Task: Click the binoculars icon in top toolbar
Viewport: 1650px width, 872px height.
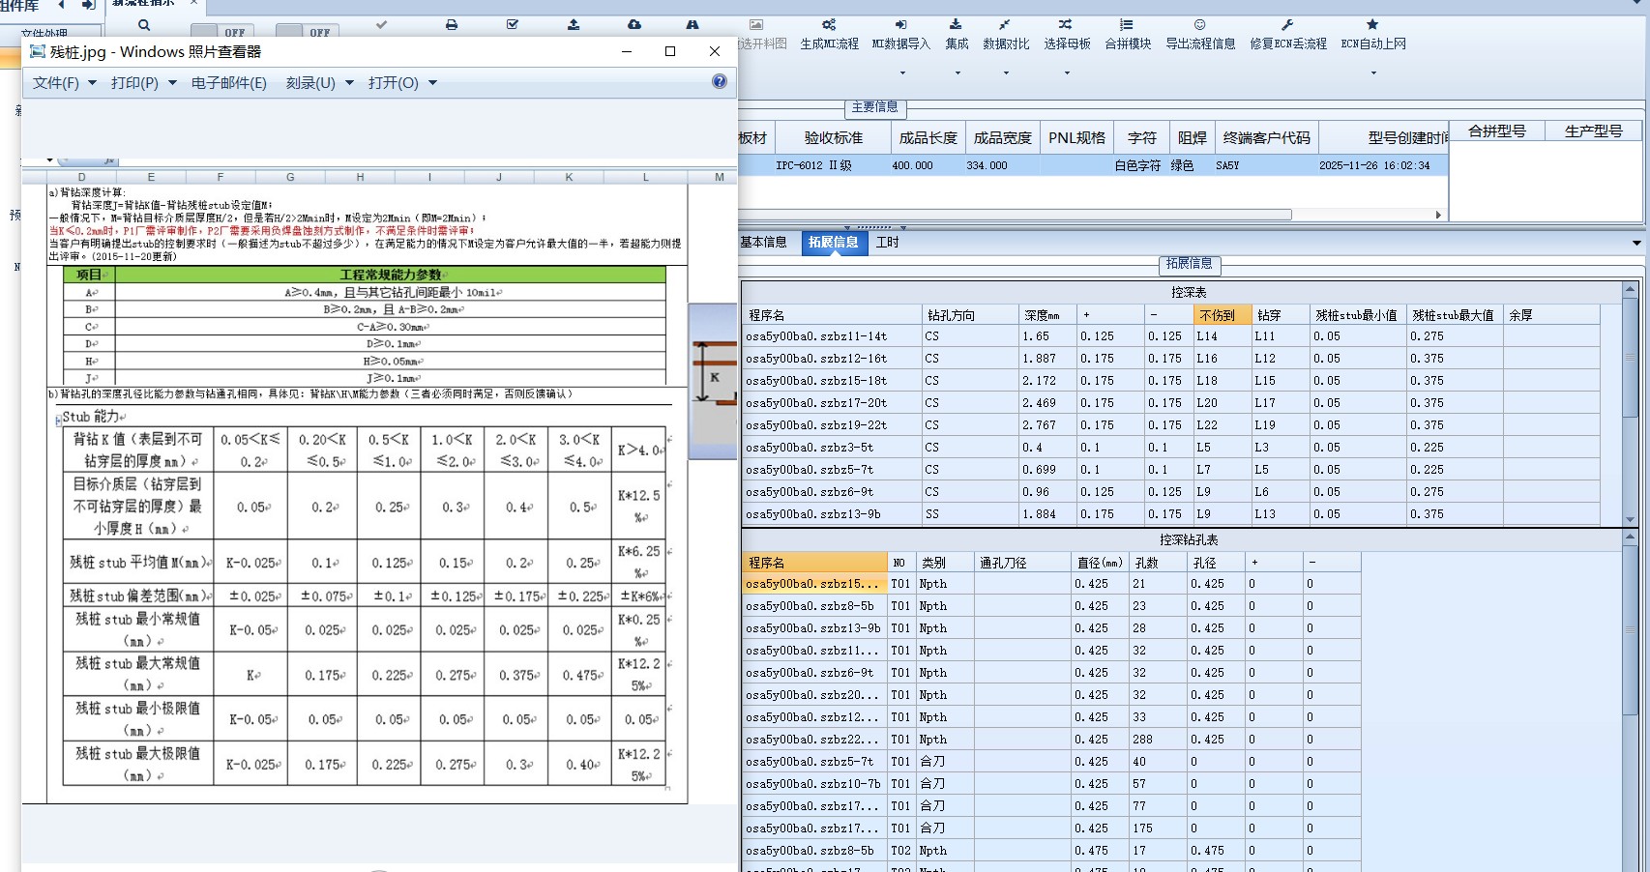Action: click(x=692, y=24)
